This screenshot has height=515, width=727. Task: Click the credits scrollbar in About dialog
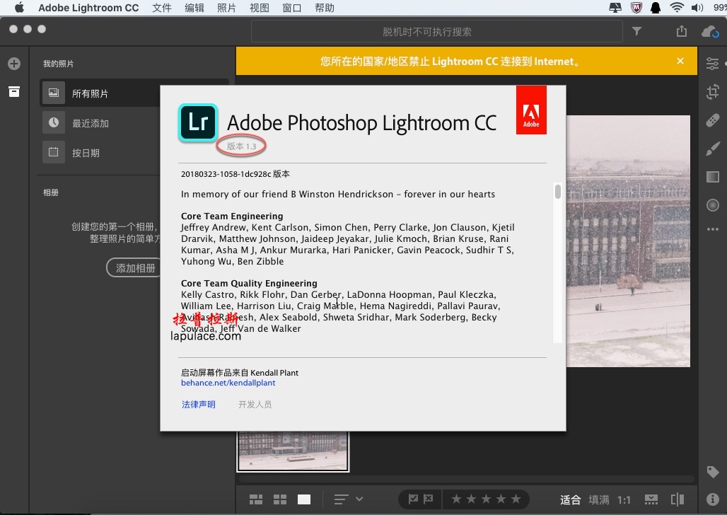[x=557, y=191]
